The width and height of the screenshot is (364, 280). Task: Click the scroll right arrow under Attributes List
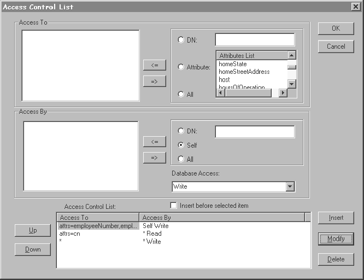click(x=283, y=93)
